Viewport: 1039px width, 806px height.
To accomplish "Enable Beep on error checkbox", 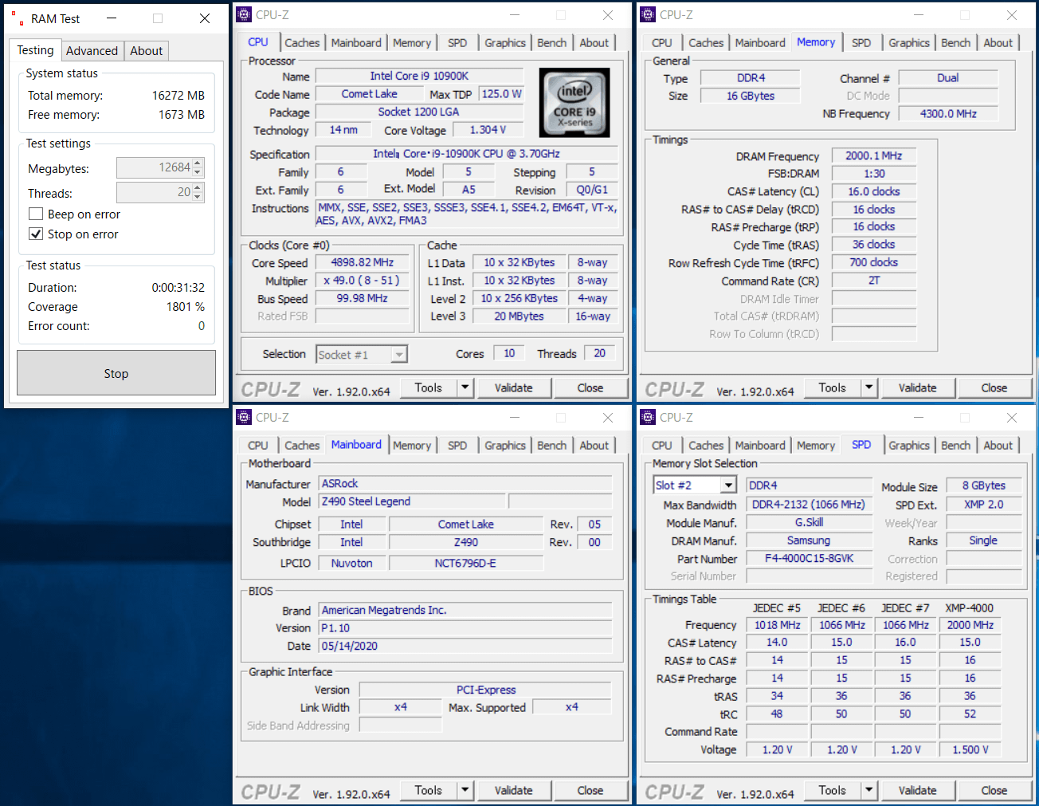I will pyautogui.click(x=36, y=214).
